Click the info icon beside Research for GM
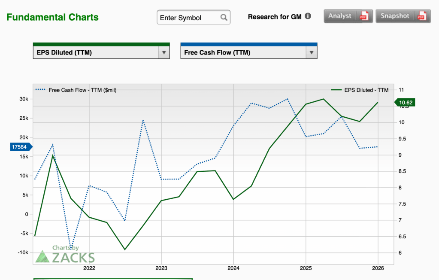 click(x=308, y=16)
